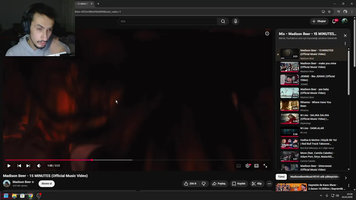Skip to next video in player
The width and height of the screenshot is (356, 200).
click(28, 166)
